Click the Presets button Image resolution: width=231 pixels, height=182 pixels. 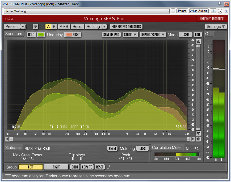12,27
